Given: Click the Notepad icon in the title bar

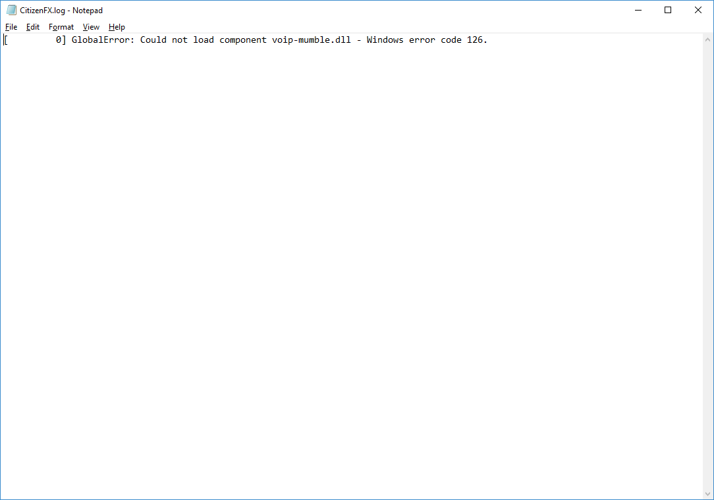Looking at the screenshot, I should [x=10, y=10].
